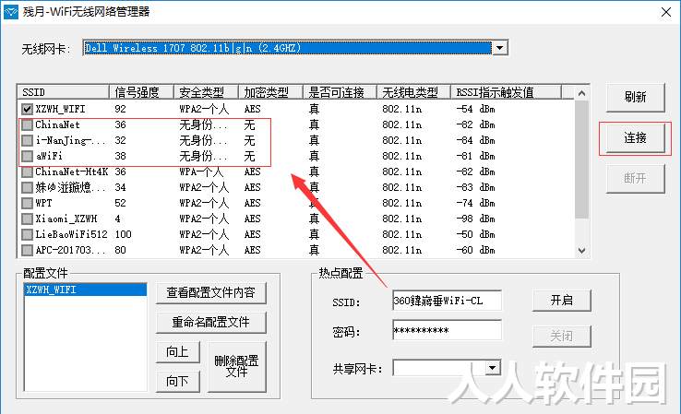Open 查看配置文件内容

point(210,292)
